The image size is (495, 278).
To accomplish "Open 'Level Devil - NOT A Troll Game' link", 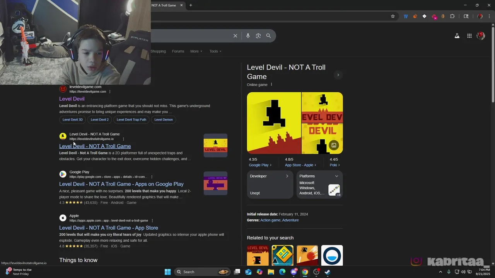I will tap(95, 146).
